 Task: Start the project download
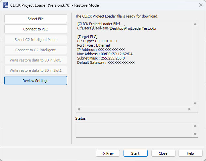pyautogui.click(x=135, y=153)
